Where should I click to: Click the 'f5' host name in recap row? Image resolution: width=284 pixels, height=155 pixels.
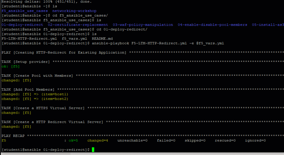coord(4,141)
